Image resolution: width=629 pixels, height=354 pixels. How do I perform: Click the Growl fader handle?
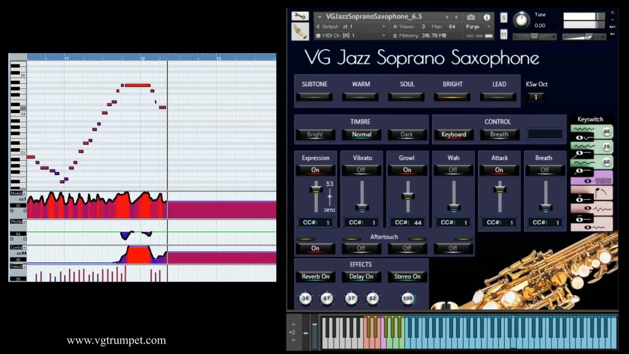(407, 196)
